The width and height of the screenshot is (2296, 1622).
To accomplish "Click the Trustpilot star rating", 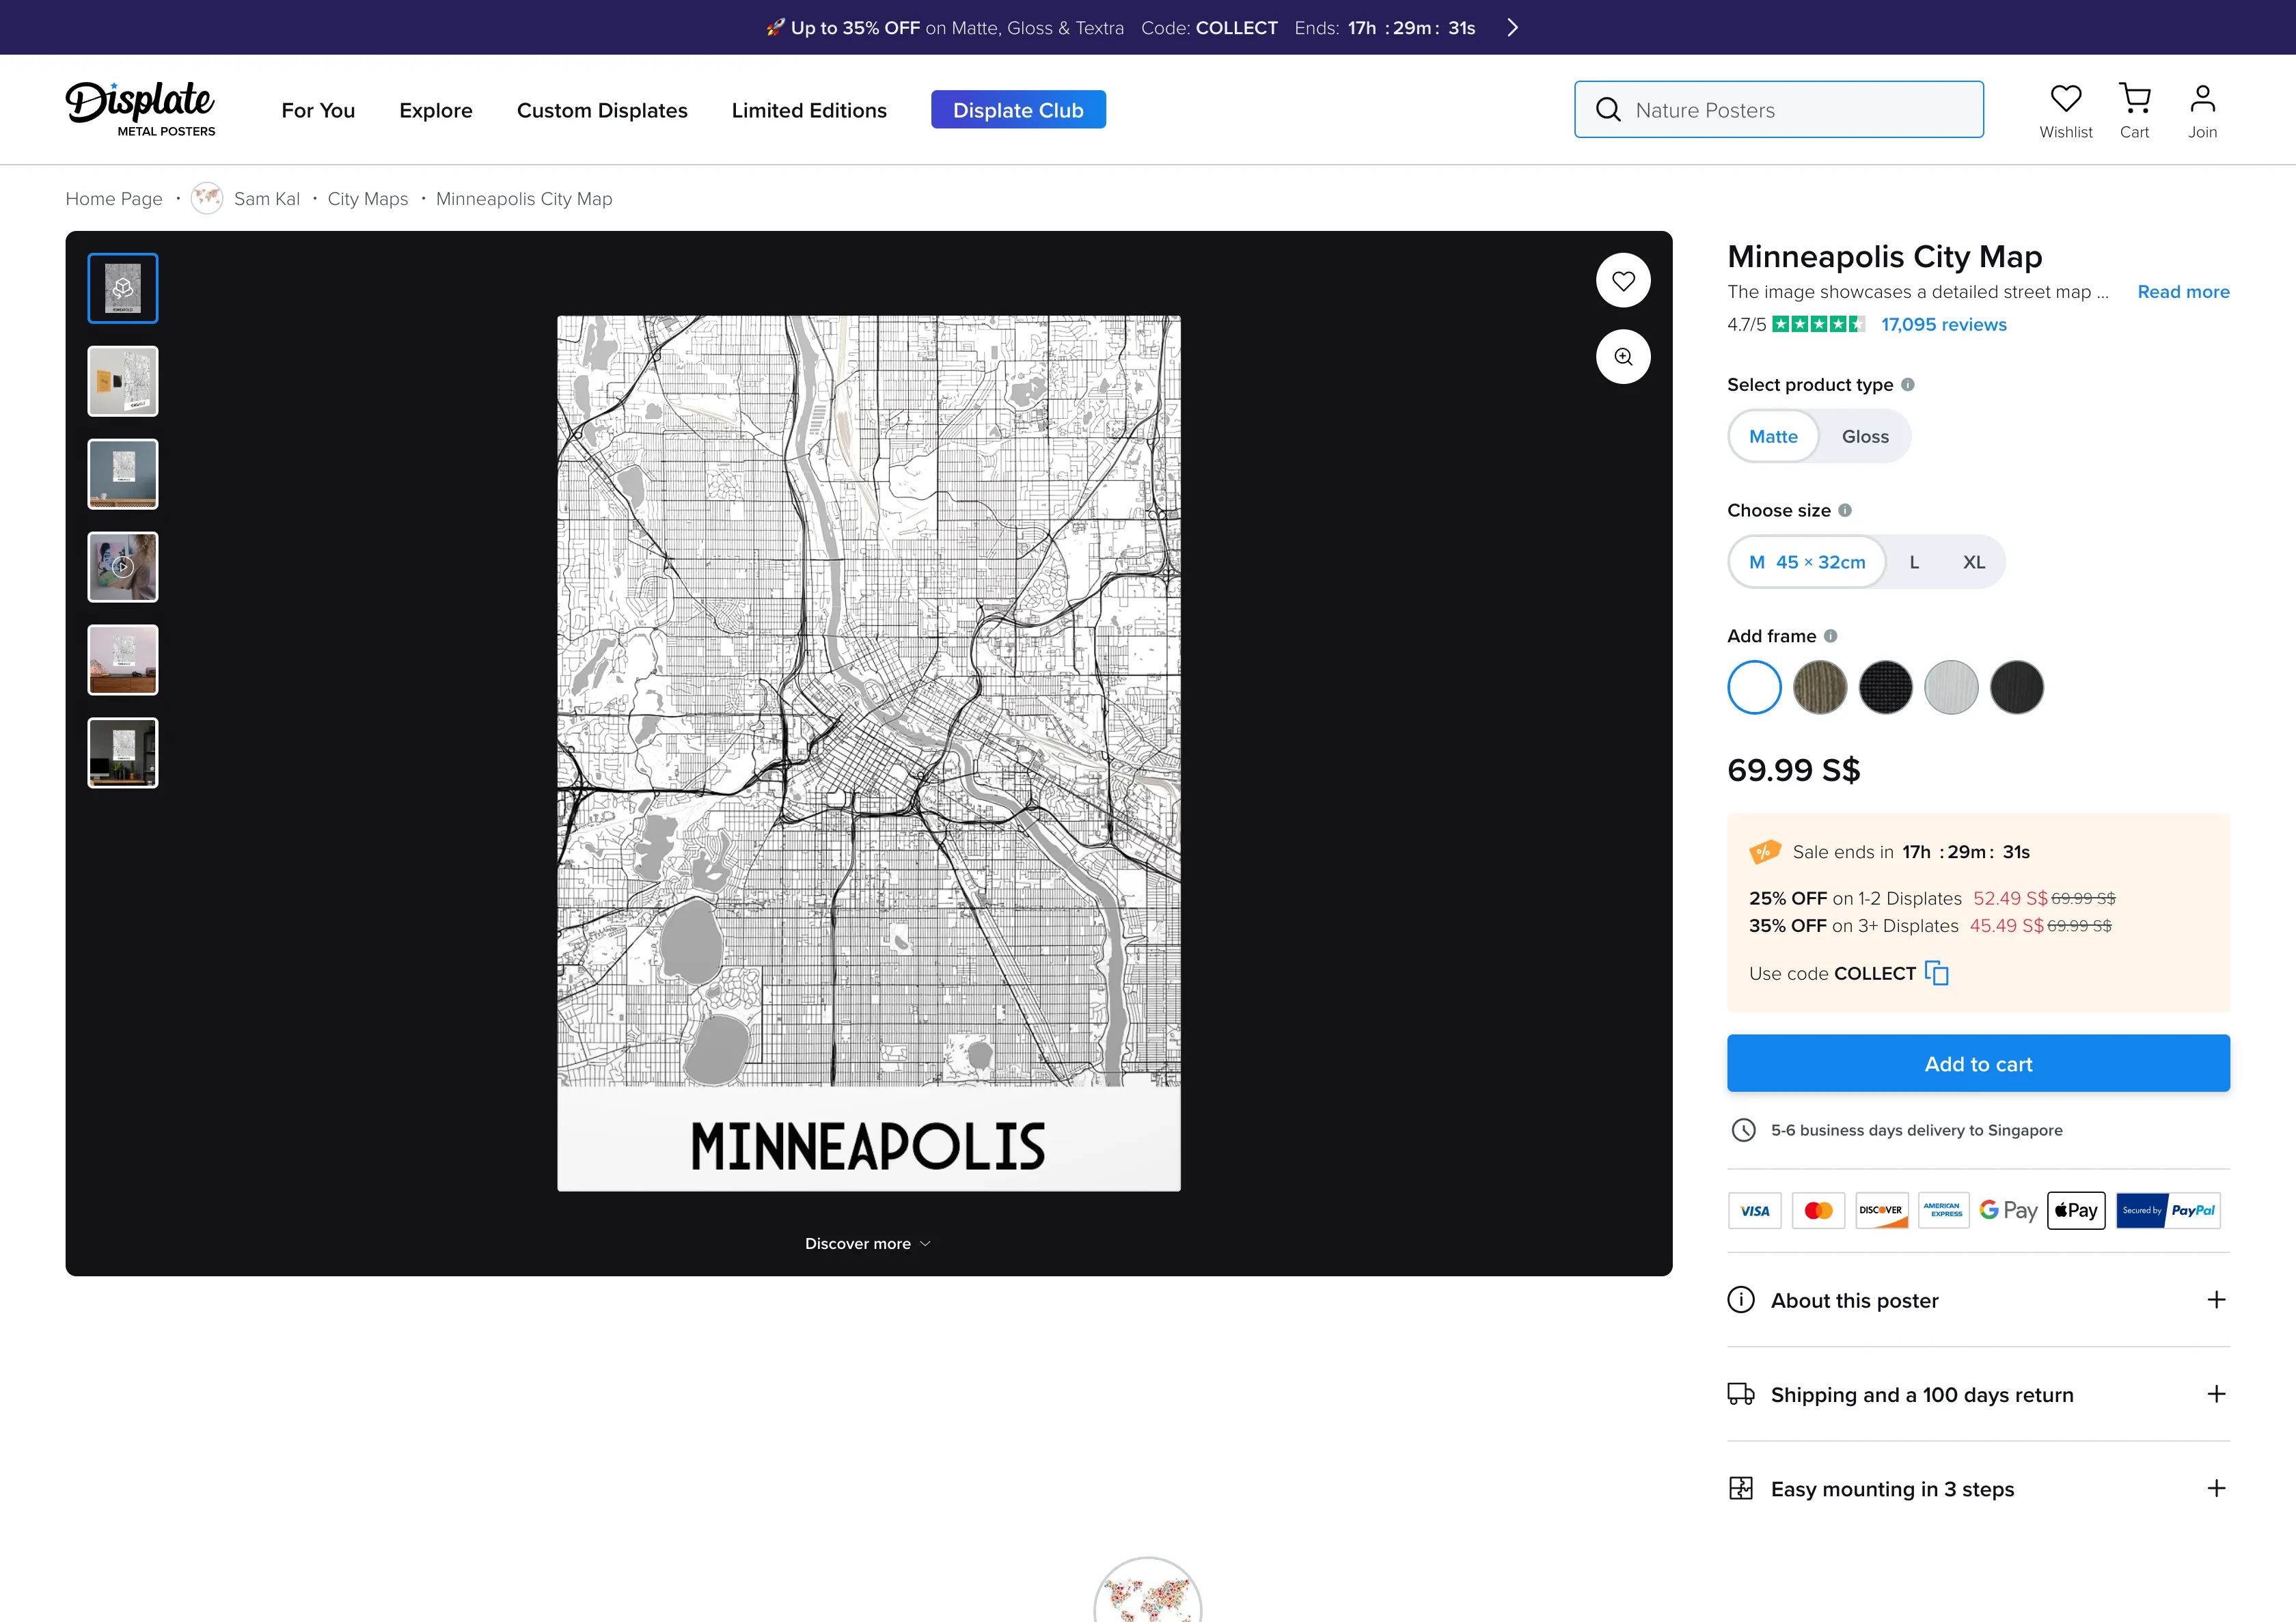I will click(1818, 325).
